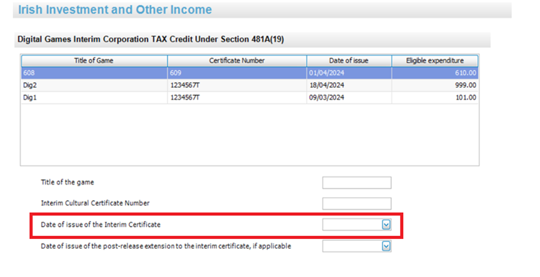Image resolution: width=540 pixels, height=277 pixels.
Task: Click the 999.00 expenditure value
Action: 465,85
